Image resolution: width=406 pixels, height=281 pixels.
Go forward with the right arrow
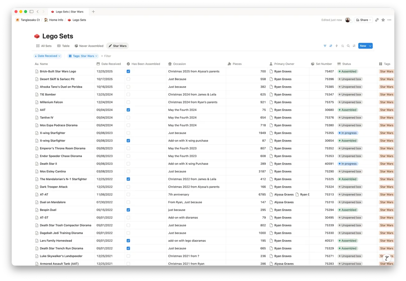pyautogui.click(x=43, y=12)
